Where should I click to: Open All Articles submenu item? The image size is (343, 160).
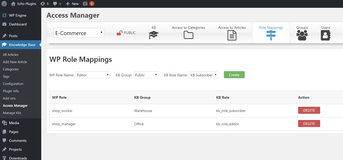11,55
